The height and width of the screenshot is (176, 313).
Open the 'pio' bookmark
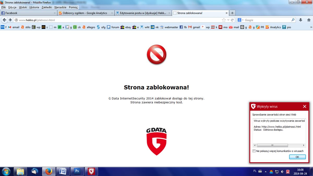287,27
